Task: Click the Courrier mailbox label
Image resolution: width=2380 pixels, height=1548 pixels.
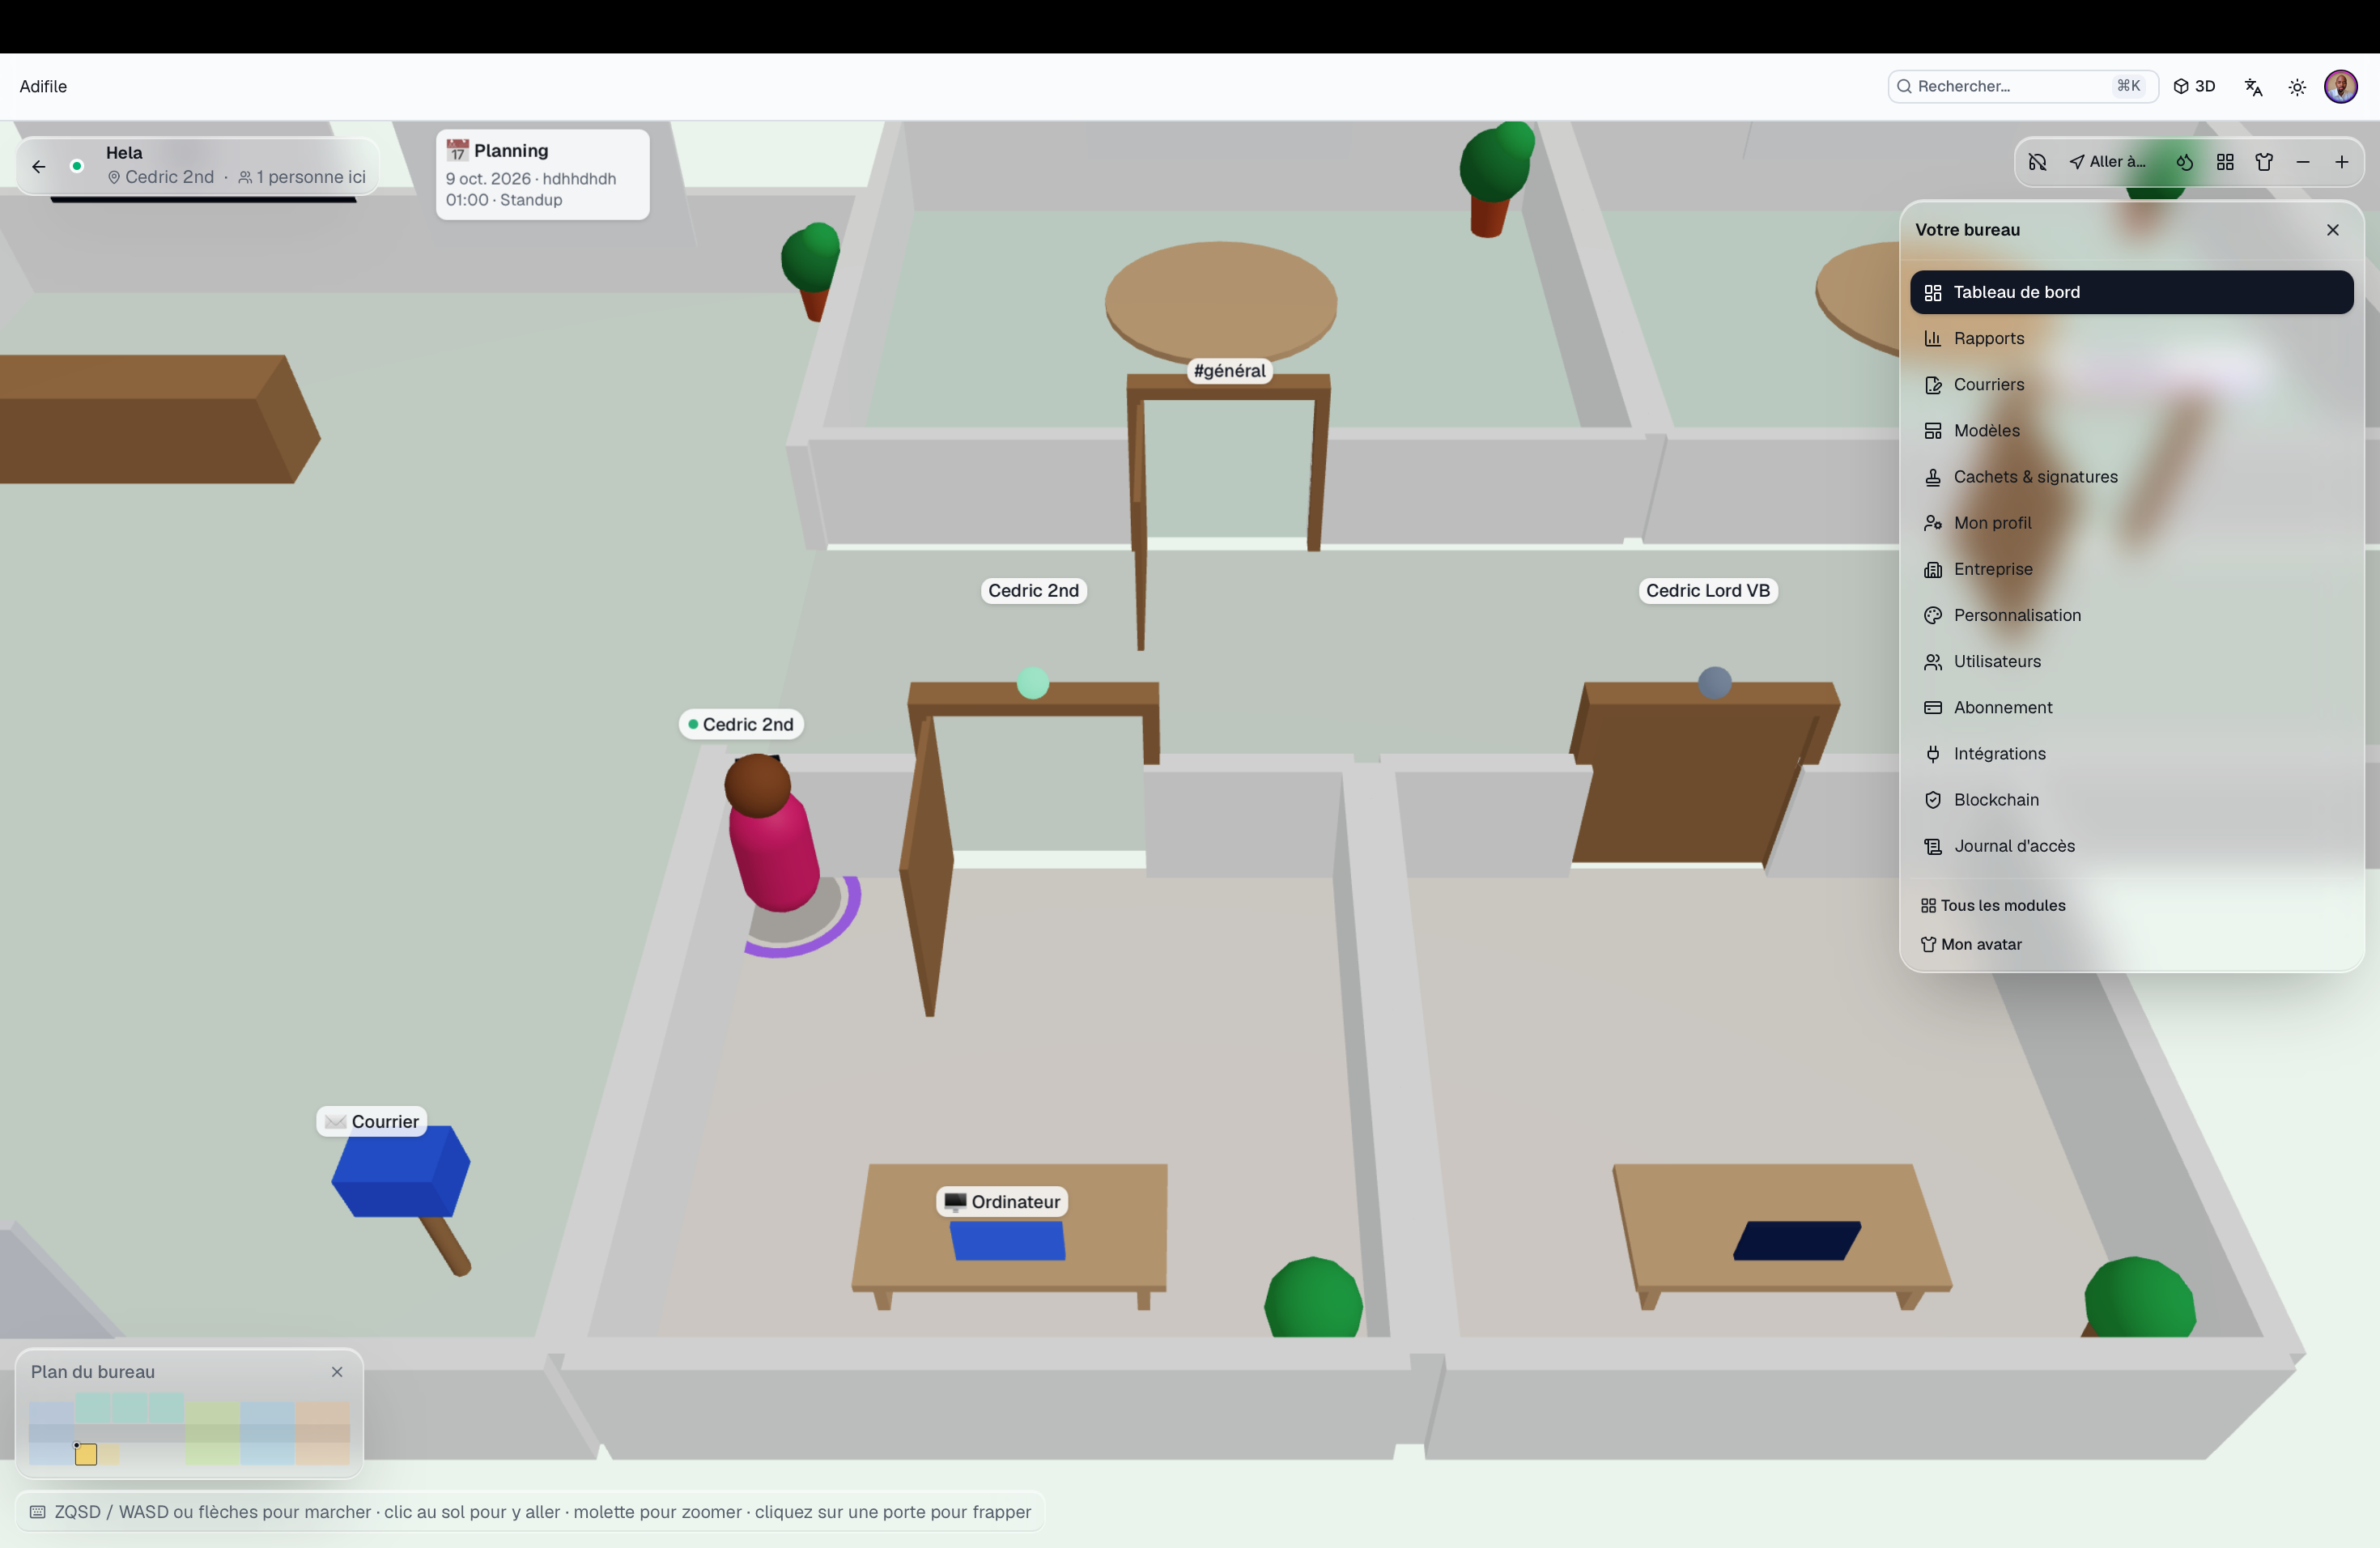Action: 372,1122
